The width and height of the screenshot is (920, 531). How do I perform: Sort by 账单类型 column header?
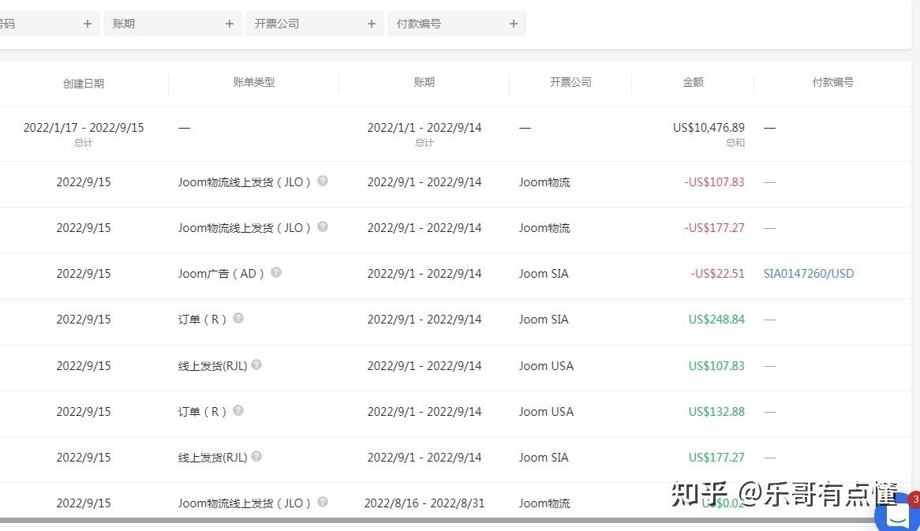(x=253, y=82)
